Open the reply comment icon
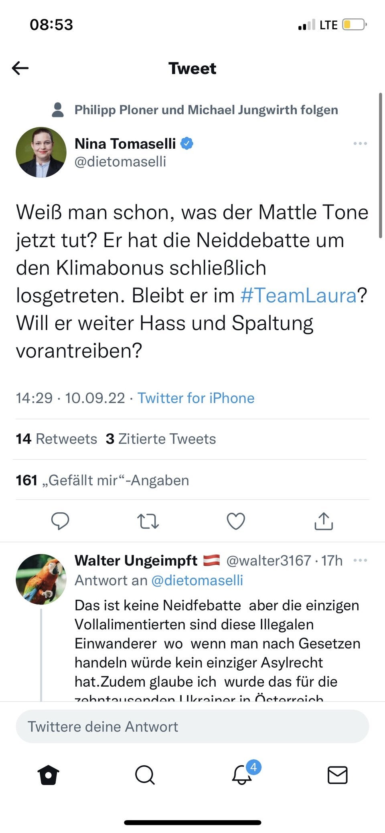 coord(61,521)
